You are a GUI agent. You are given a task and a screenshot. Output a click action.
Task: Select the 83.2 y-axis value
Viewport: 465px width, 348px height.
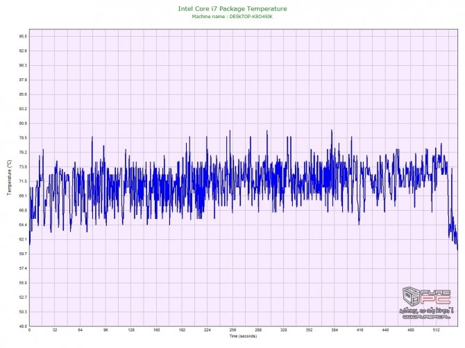click(23, 109)
